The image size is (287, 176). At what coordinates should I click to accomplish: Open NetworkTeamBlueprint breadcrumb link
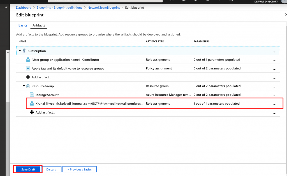coord(104,8)
